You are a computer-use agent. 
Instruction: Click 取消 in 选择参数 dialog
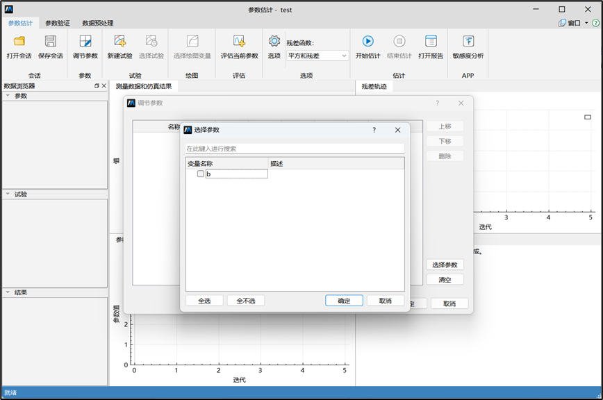pos(386,301)
